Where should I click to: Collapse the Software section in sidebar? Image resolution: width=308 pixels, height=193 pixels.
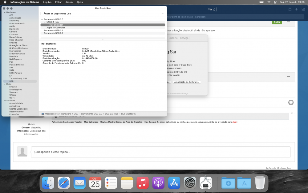[x=5, y=101]
